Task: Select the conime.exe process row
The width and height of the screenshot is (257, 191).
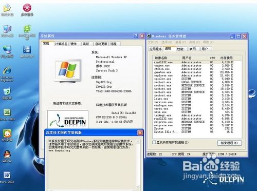Action: pyautogui.click(x=193, y=66)
